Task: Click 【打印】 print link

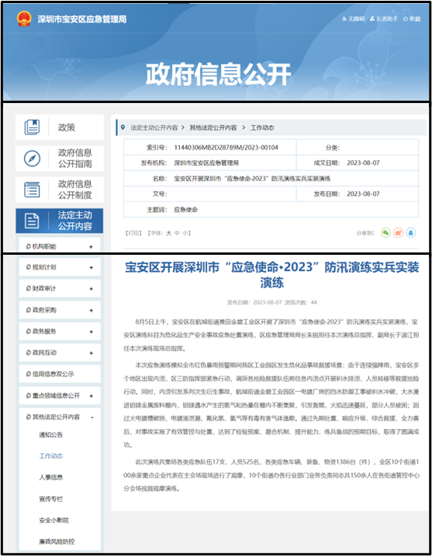Action: click(133, 233)
